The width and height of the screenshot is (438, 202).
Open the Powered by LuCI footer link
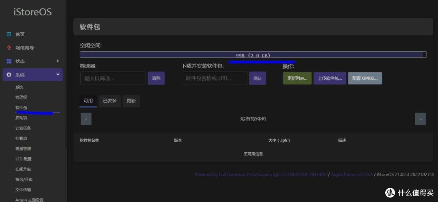coord(261,175)
